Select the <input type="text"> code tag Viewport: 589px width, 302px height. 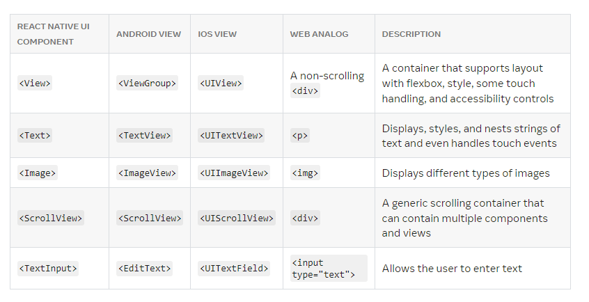coord(329,269)
